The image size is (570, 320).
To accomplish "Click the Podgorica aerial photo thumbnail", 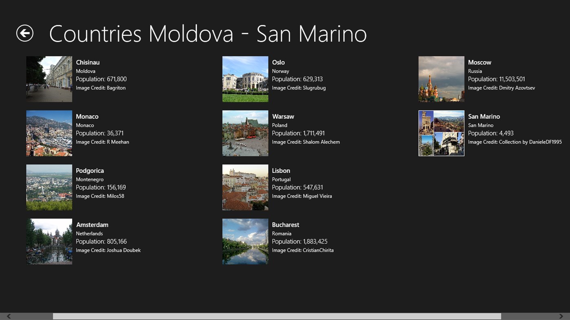I will (49, 187).
